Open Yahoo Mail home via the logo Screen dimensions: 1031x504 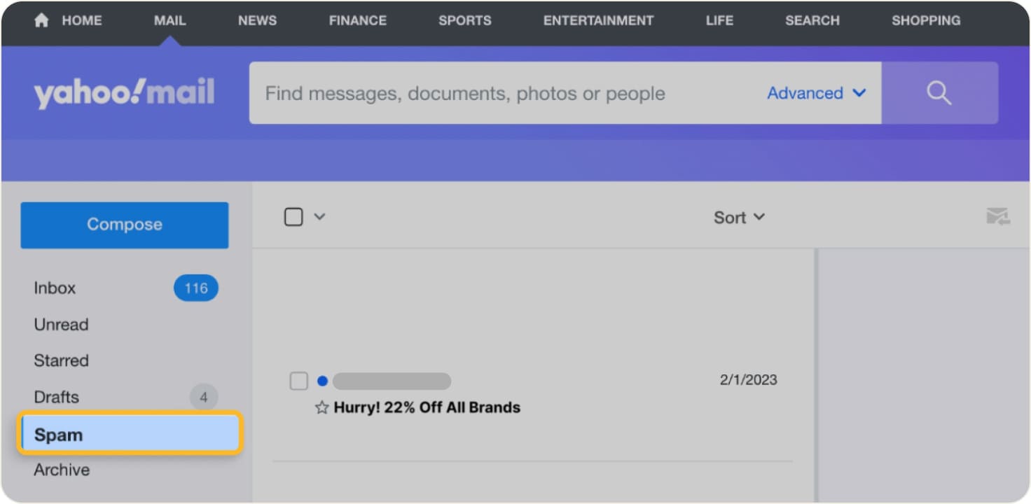pos(124,92)
